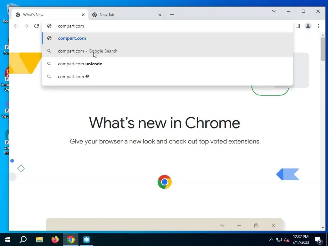Image resolution: width=328 pixels, height=246 pixels.
Task: Click the What's new in Chrome heading
Action: (x=164, y=123)
